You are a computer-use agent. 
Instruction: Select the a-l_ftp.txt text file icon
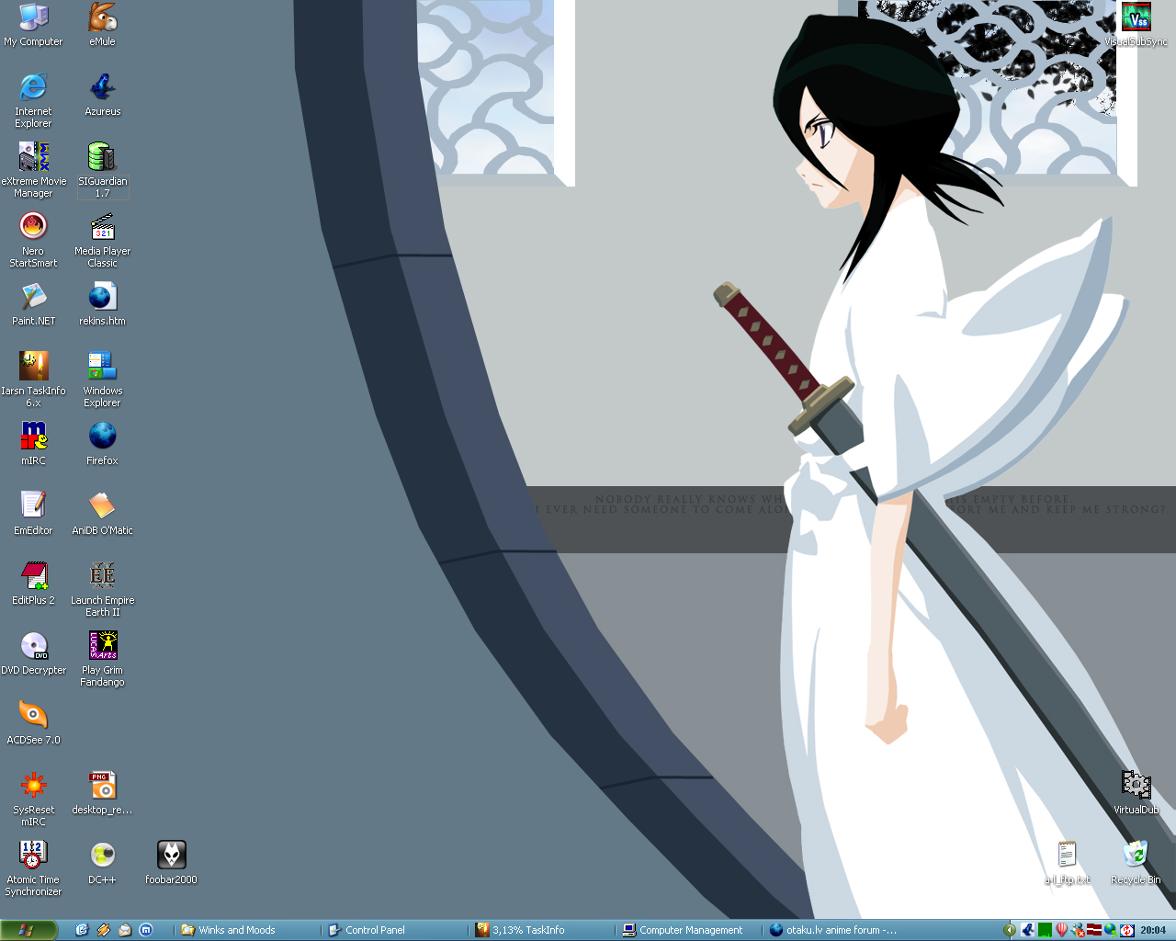pyautogui.click(x=1067, y=863)
